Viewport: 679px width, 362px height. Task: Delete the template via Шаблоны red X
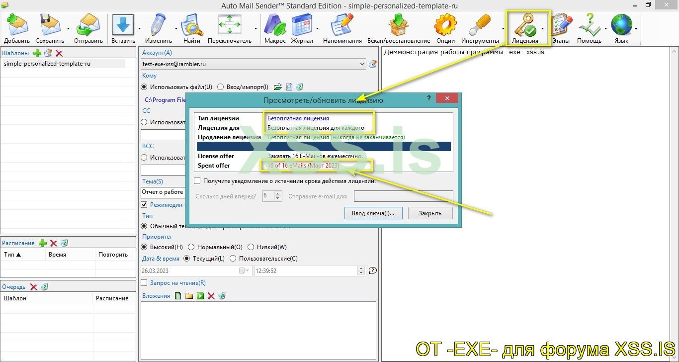[59, 53]
